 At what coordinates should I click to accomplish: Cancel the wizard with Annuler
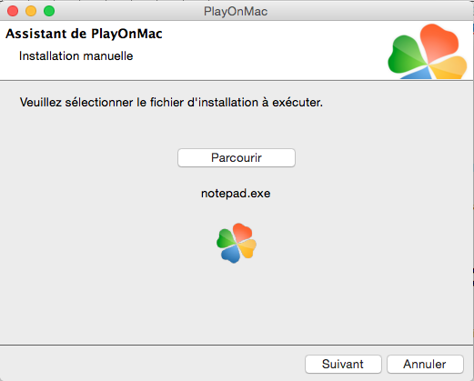pyautogui.click(x=425, y=364)
